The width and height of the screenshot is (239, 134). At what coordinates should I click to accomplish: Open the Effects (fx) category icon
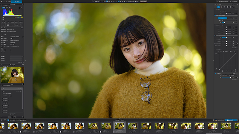233,7
